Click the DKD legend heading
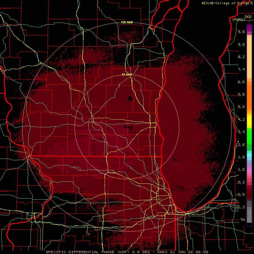This screenshot has width=254, height=254. [248, 17]
